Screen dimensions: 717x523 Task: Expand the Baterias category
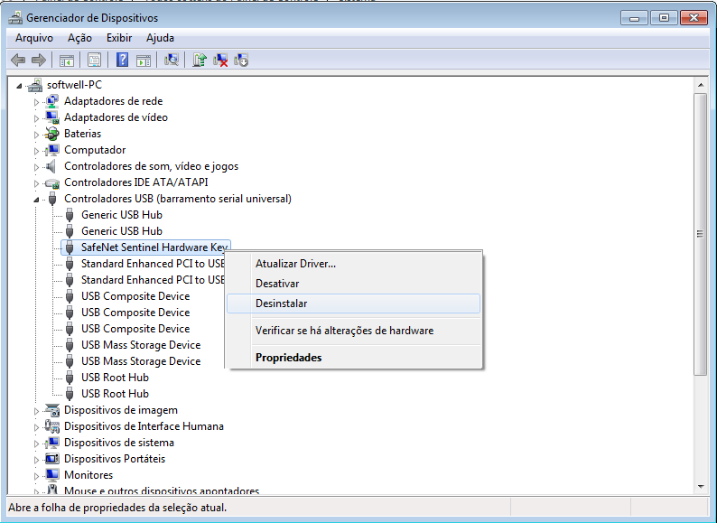[x=37, y=134]
